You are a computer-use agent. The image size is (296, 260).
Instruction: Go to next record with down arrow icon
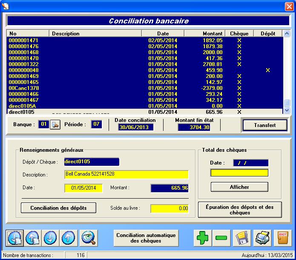pos(51,238)
